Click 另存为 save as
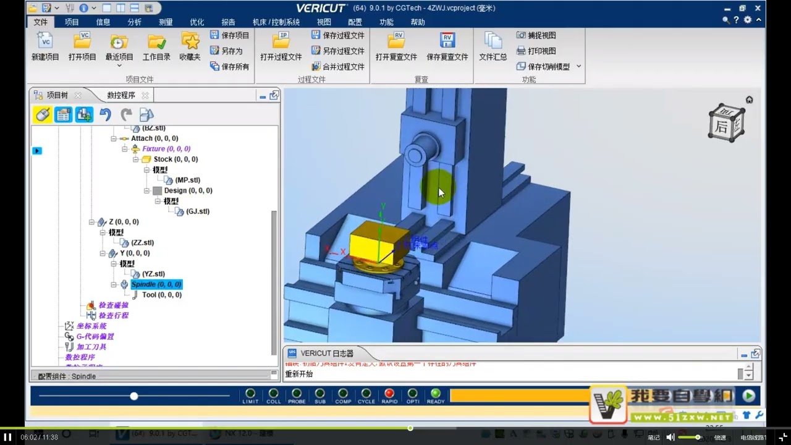 pyautogui.click(x=226, y=51)
